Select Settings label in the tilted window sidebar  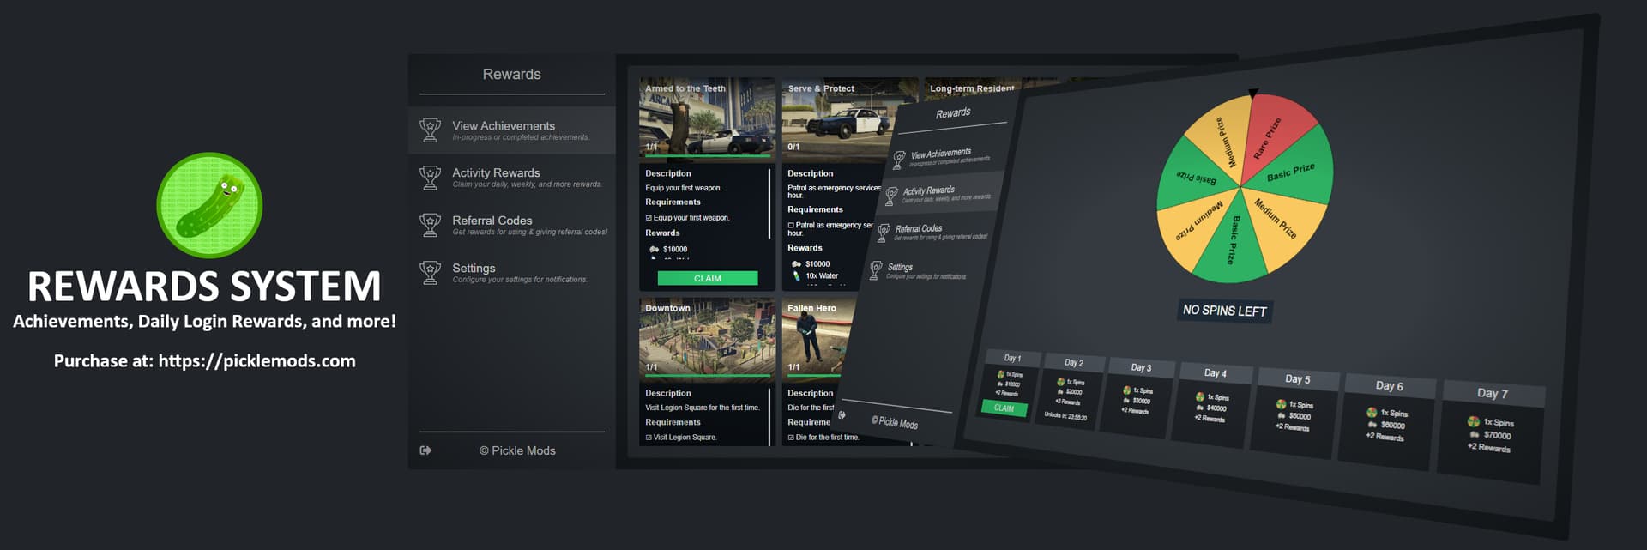(x=900, y=267)
